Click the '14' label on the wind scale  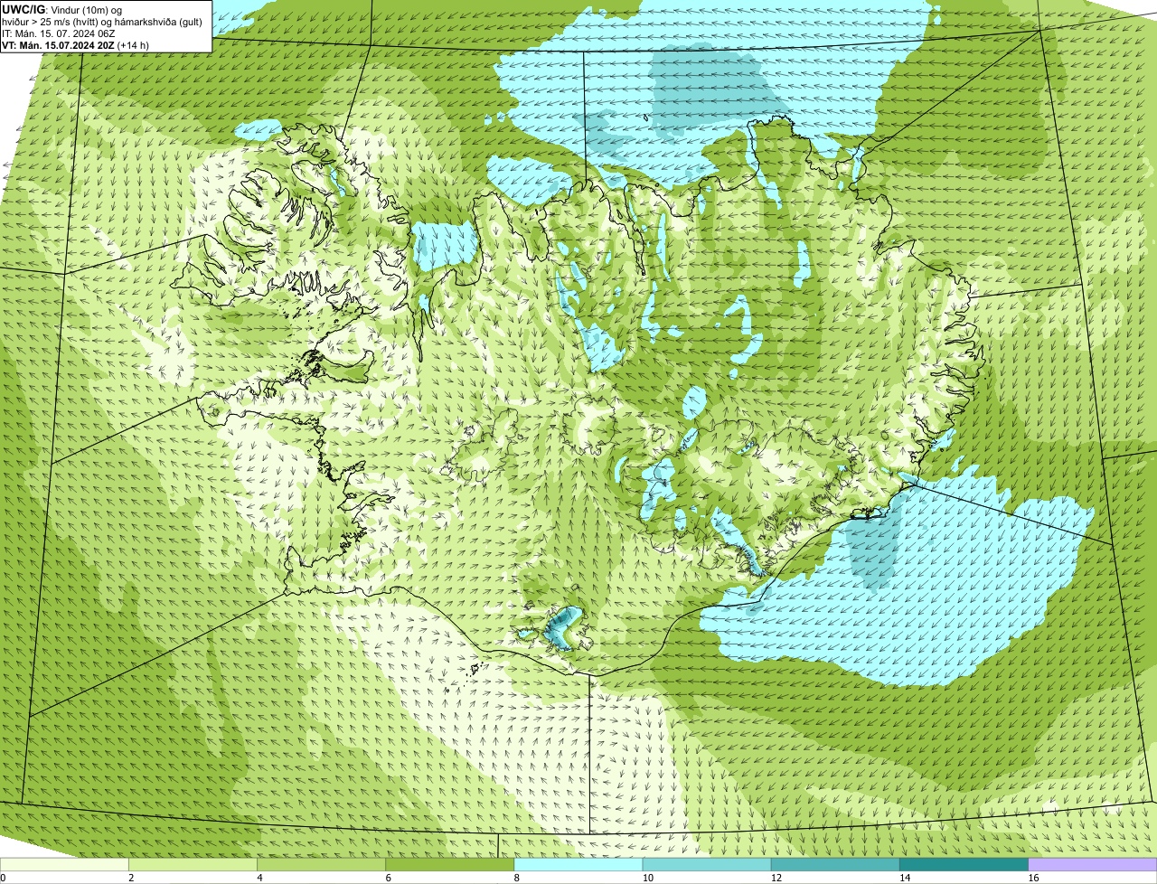point(904,878)
